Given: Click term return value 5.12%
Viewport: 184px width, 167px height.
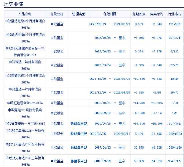Looking at the screenshot, I should (x=139, y=134).
